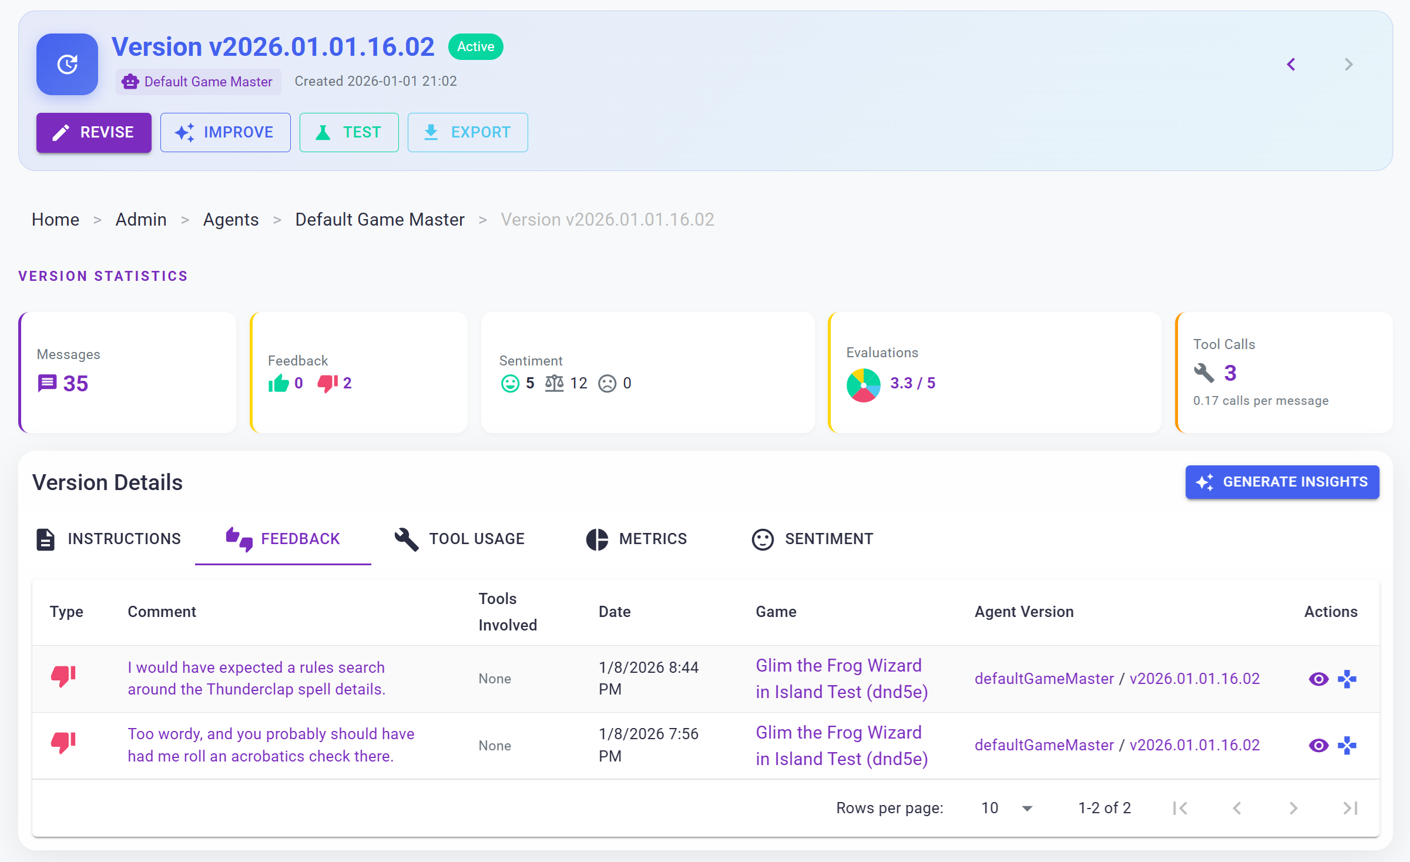This screenshot has height=862, width=1410.
Task: Click the sad face icon in Sentiment card
Action: 608,383
